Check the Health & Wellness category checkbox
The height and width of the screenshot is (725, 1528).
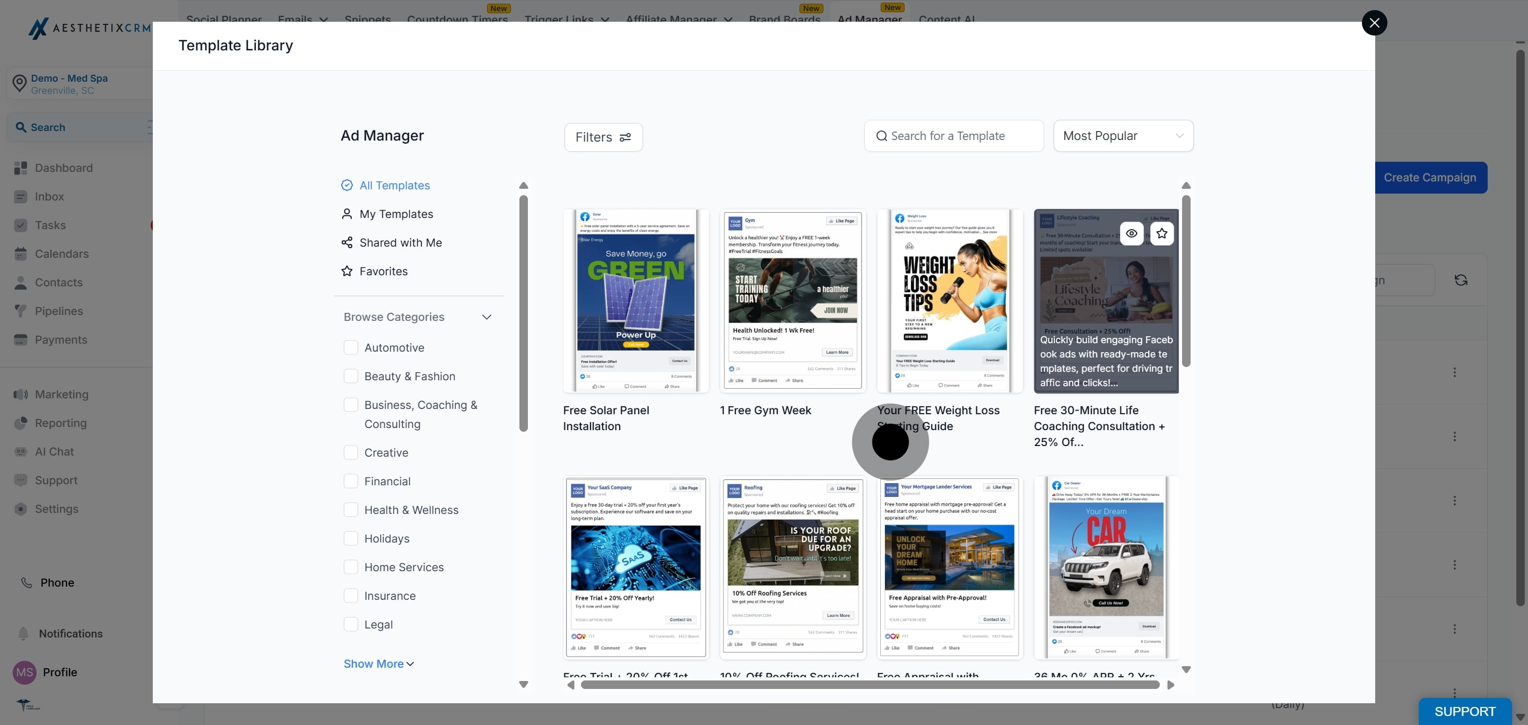pos(351,510)
